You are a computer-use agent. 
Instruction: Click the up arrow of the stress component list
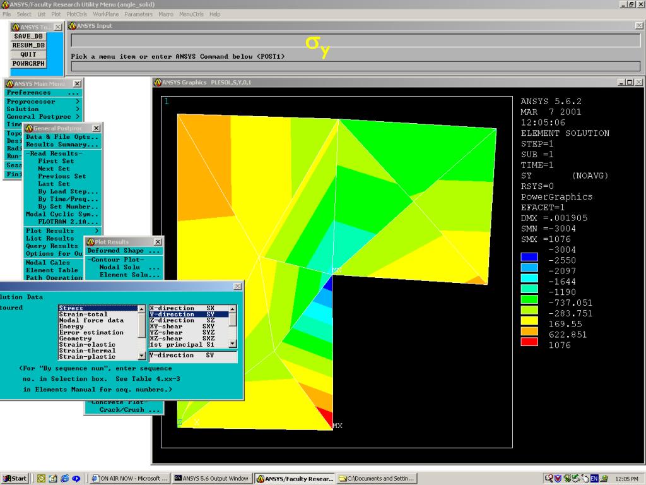point(233,308)
